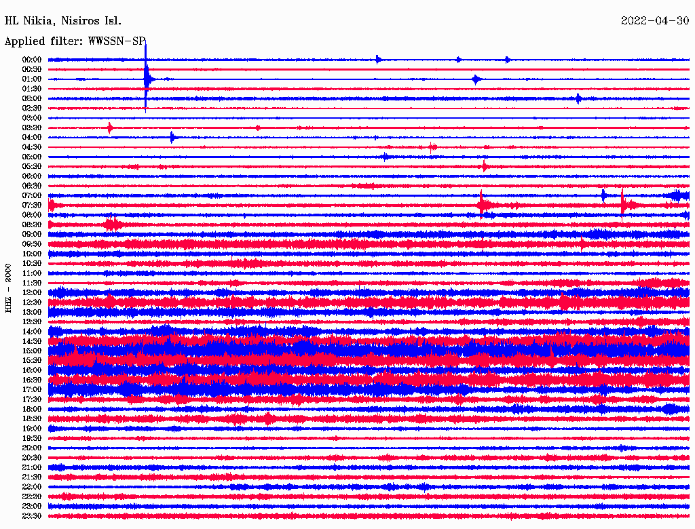Select the 00:00 time label
695x529 pixels.
(32, 60)
